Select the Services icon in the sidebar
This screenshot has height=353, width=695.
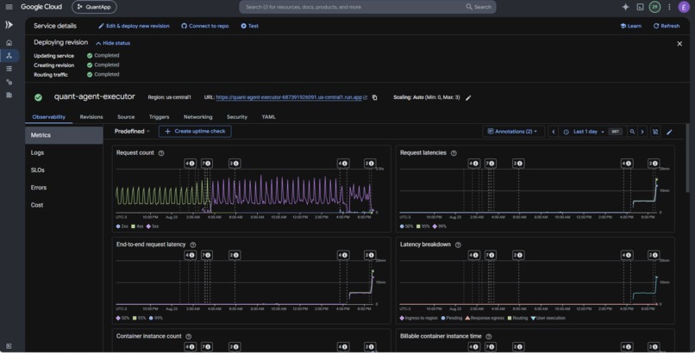[x=9, y=56]
